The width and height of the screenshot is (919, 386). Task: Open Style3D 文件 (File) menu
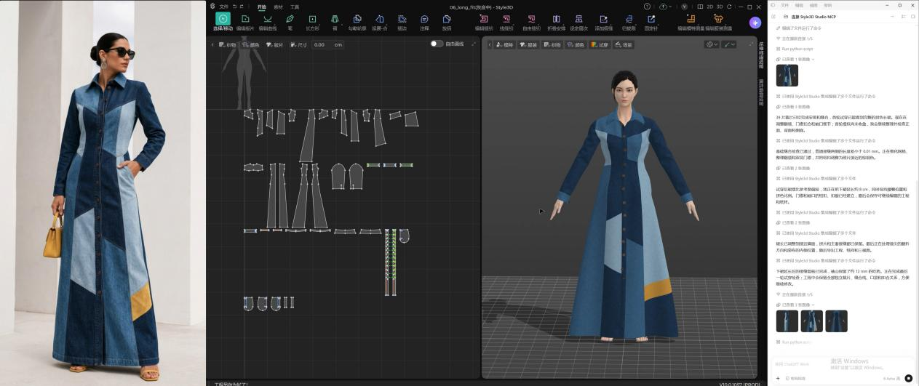pyautogui.click(x=223, y=6)
